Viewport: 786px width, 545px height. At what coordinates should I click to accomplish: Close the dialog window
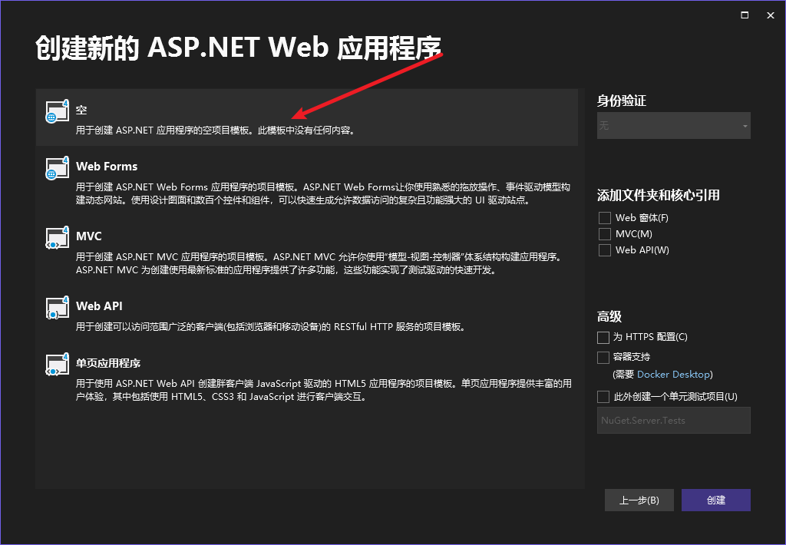[x=771, y=15]
